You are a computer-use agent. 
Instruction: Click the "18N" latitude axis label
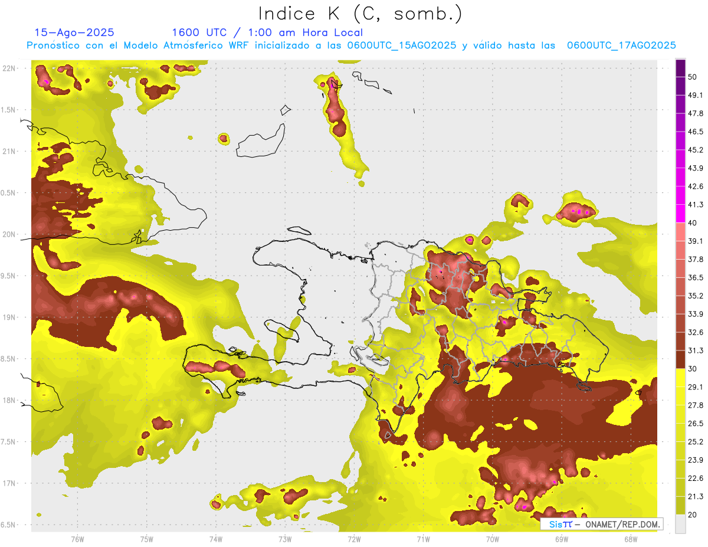point(9,401)
